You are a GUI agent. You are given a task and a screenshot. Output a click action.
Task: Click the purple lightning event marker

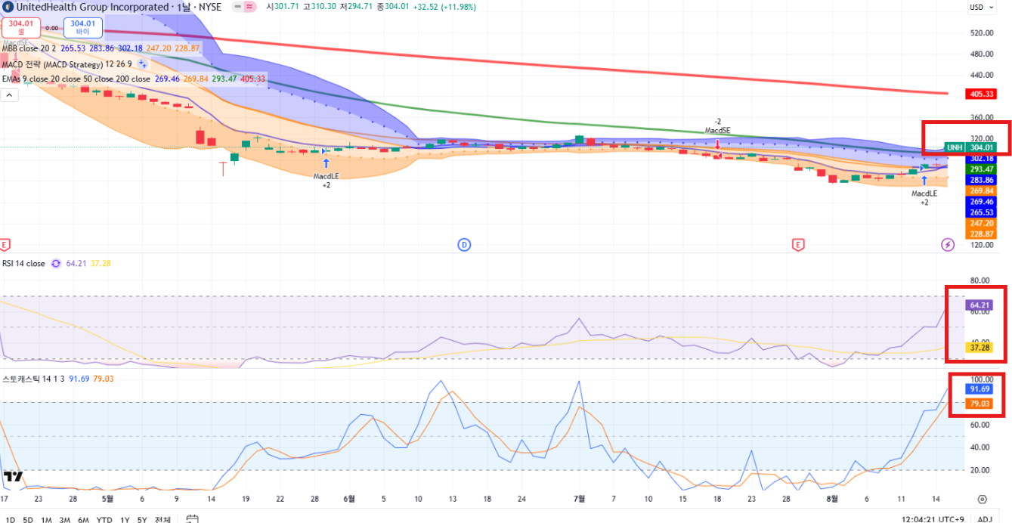tap(948, 244)
